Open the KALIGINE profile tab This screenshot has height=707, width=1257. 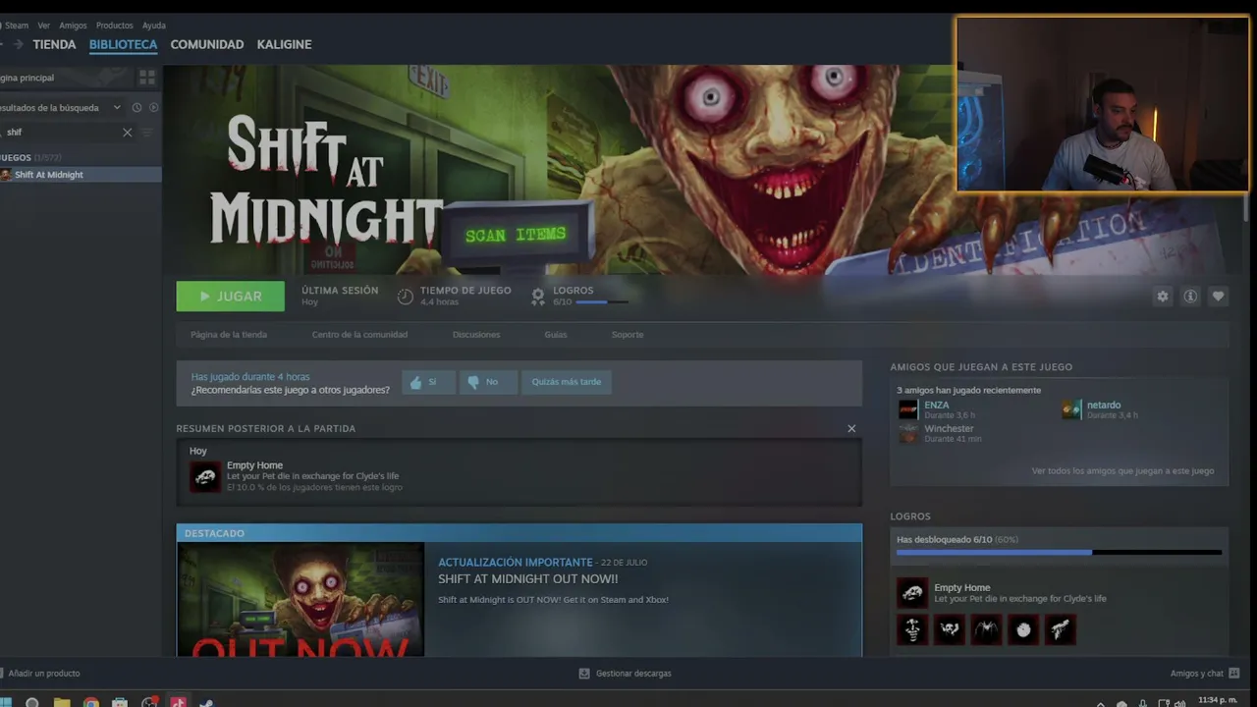pos(284,44)
